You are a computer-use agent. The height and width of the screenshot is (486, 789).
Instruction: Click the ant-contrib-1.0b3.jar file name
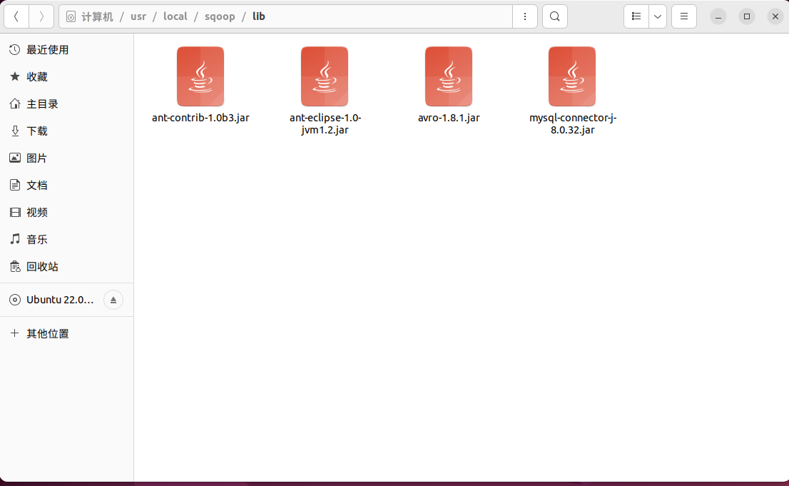(x=200, y=118)
